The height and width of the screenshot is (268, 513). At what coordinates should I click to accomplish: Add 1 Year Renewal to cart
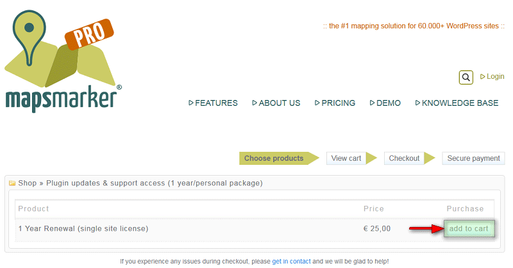click(x=469, y=228)
